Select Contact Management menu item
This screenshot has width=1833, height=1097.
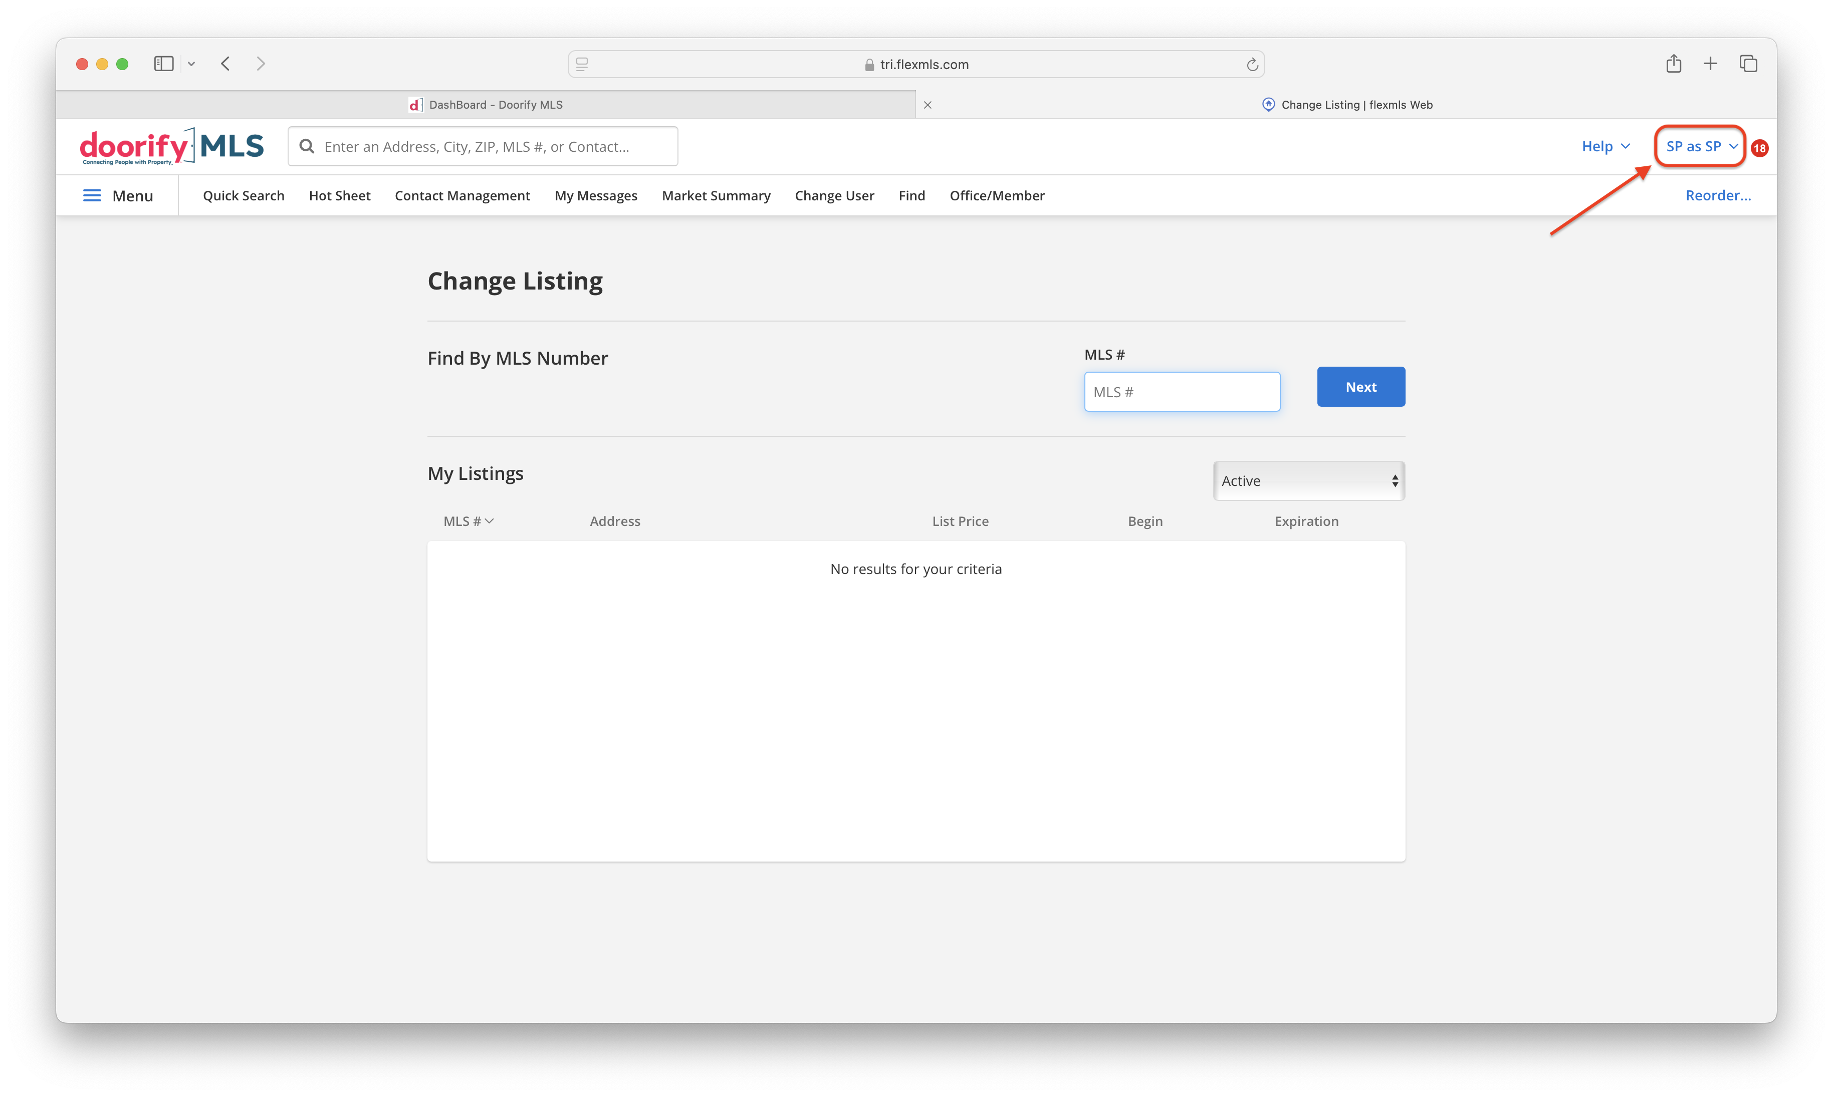(x=462, y=195)
